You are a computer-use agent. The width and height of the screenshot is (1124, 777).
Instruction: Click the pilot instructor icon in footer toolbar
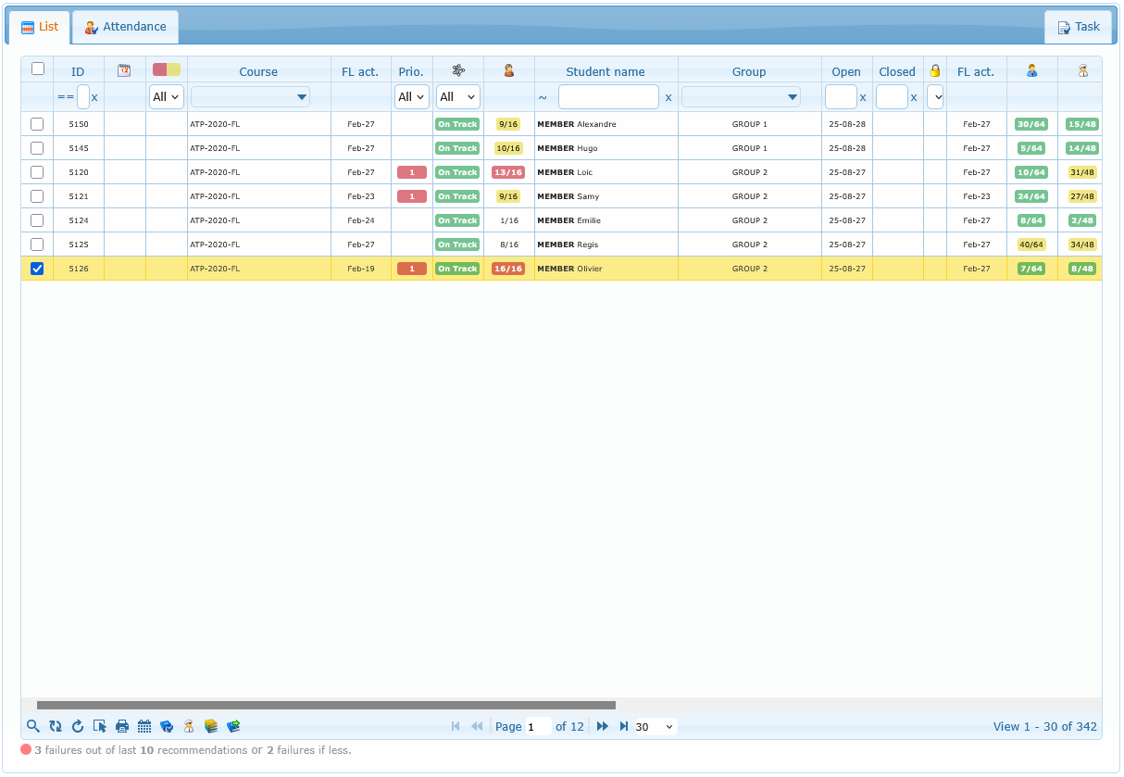(x=189, y=727)
